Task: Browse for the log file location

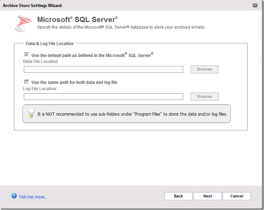Action: click(204, 96)
